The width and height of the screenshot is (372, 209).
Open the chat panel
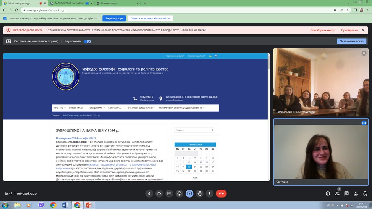pos(346,193)
